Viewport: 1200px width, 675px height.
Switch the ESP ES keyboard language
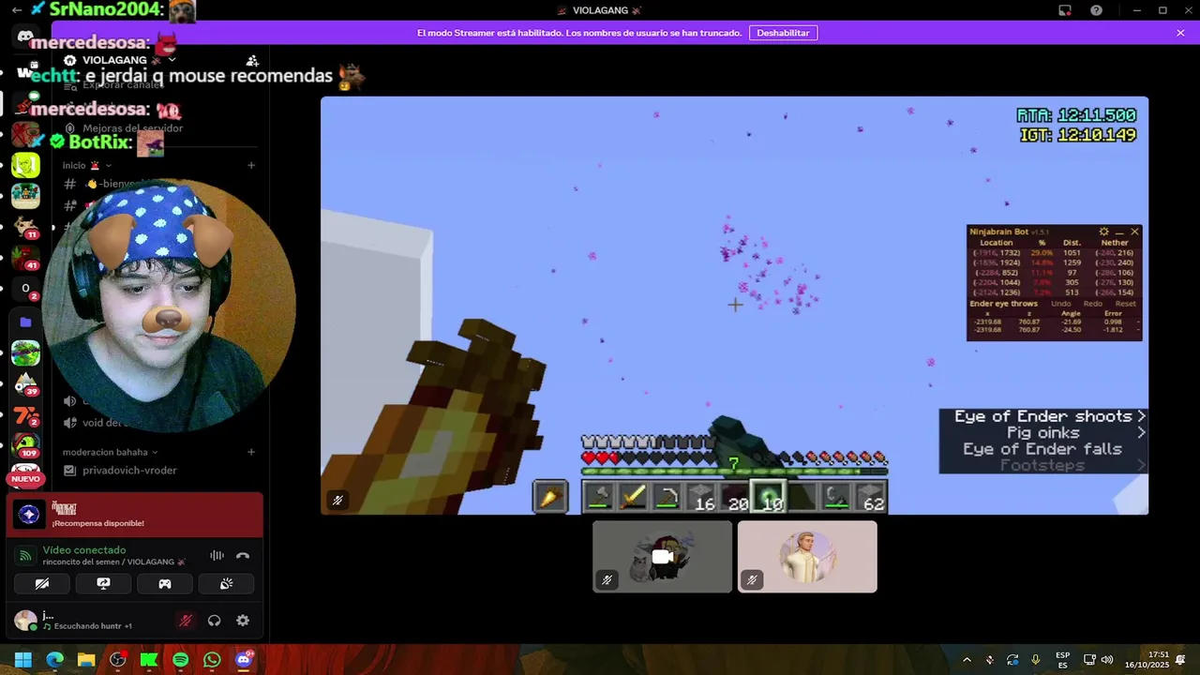(1062, 660)
